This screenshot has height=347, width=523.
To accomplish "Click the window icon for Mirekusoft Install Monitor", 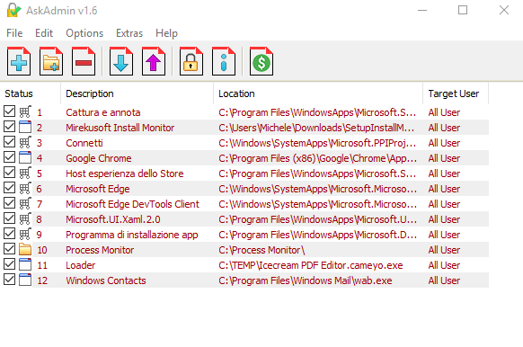I will coord(25,127).
